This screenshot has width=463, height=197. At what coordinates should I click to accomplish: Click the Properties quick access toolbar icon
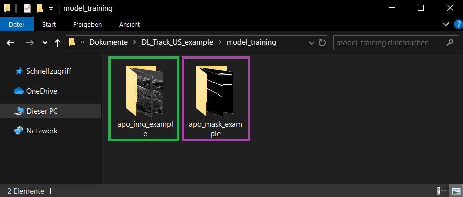(27, 8)
